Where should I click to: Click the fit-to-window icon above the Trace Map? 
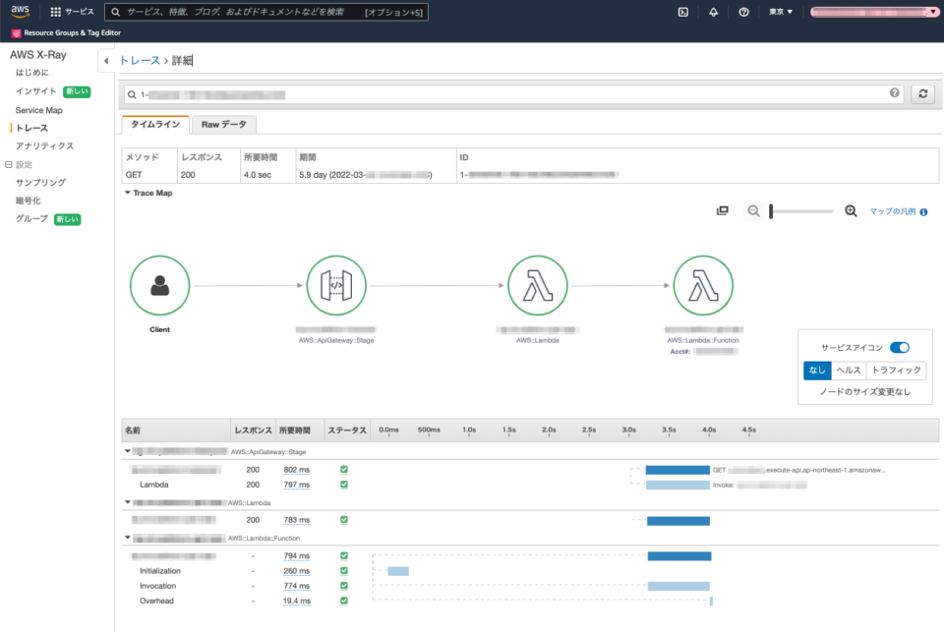click(725, 209)
